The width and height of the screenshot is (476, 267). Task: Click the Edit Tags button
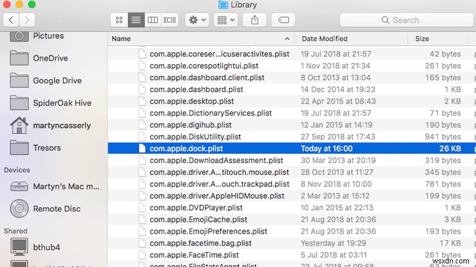[283, 20]
